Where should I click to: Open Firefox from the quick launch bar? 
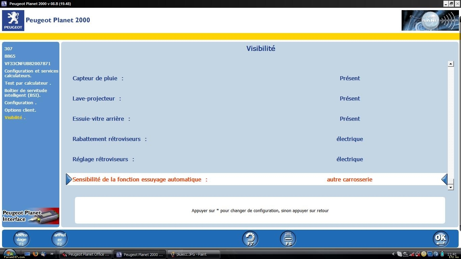(x=35, y=254)
